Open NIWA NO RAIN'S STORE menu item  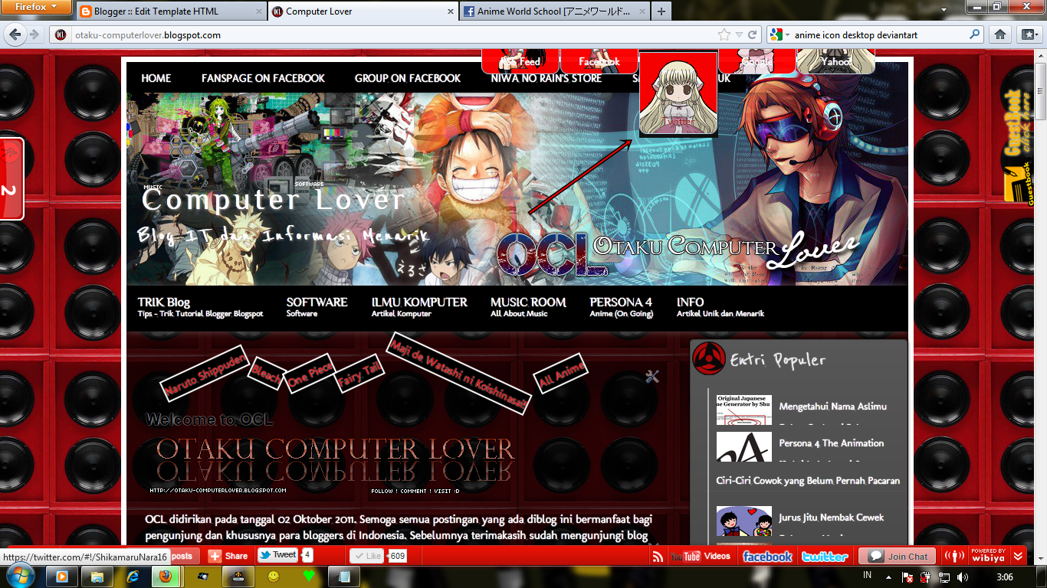click(546, 78)
